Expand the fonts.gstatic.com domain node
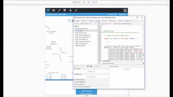This screenshot has width=173, height=97. [x=75, y=39]
